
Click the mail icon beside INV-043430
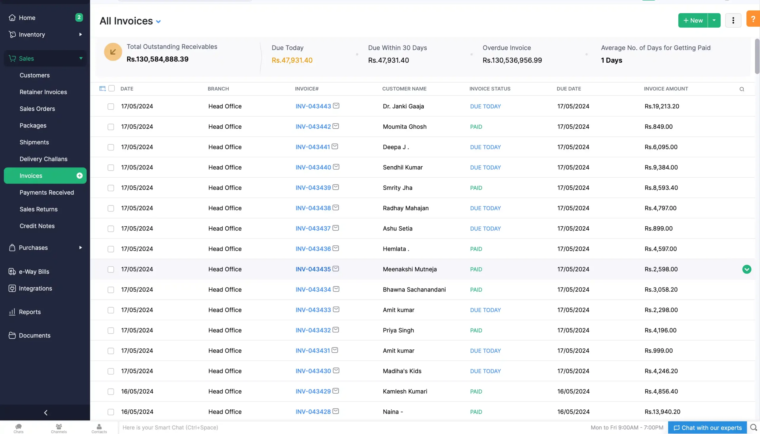click(x=336, y=370)
